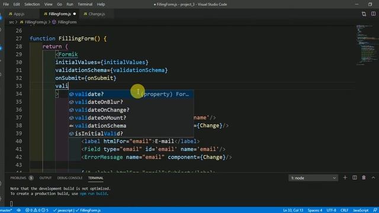Maximize the panel with the chevron-up icon

373,177
